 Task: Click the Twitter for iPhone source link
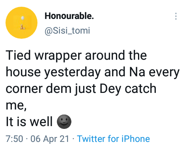coord(114,139)
